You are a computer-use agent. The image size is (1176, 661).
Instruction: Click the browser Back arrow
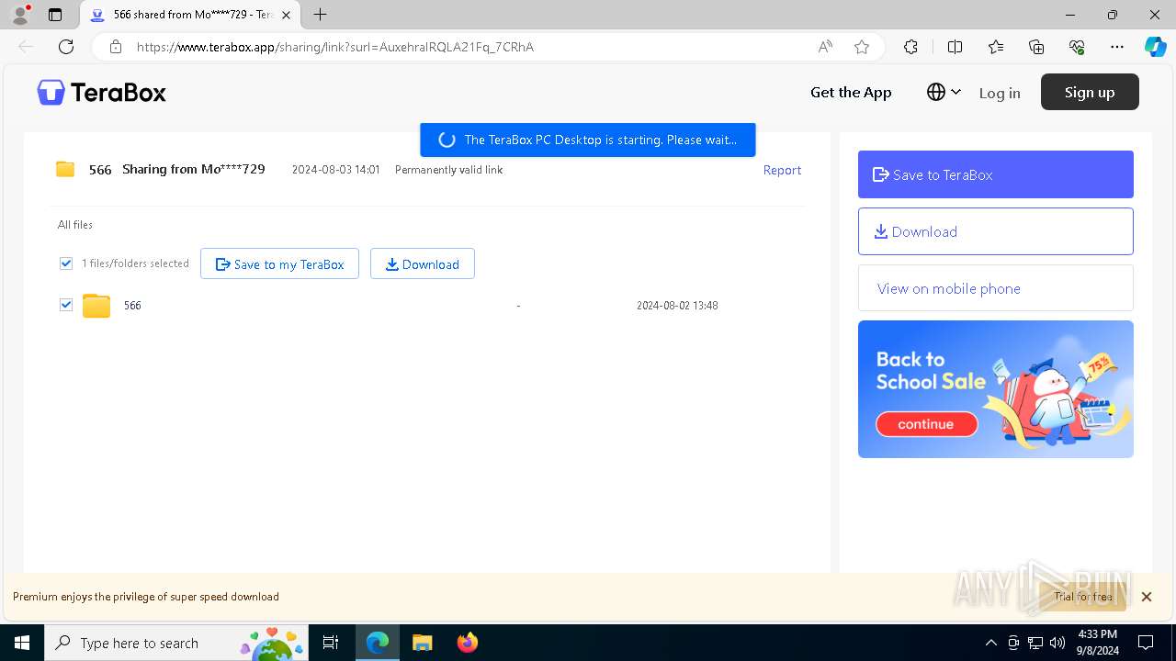[x=26, y=47]
